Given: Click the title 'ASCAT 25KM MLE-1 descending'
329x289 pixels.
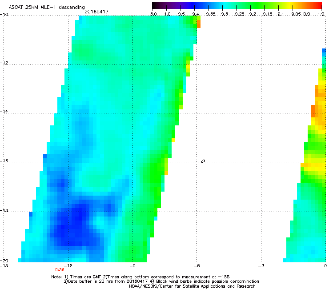Looking at the screenshot, I should (x=47, y=7).
